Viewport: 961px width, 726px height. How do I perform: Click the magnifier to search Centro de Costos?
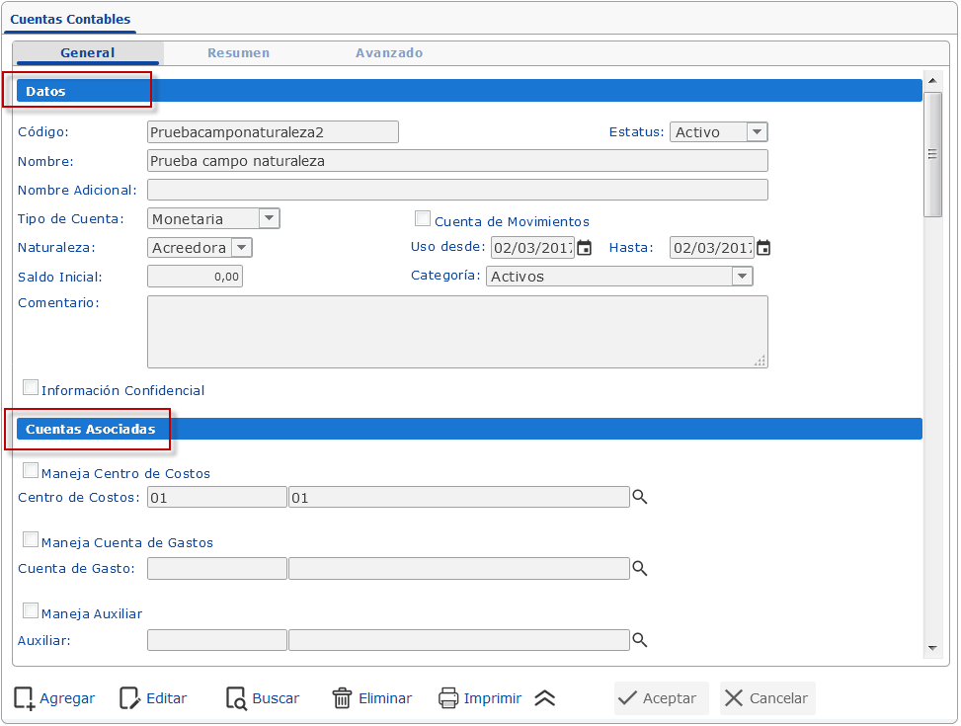pos(640,497)
